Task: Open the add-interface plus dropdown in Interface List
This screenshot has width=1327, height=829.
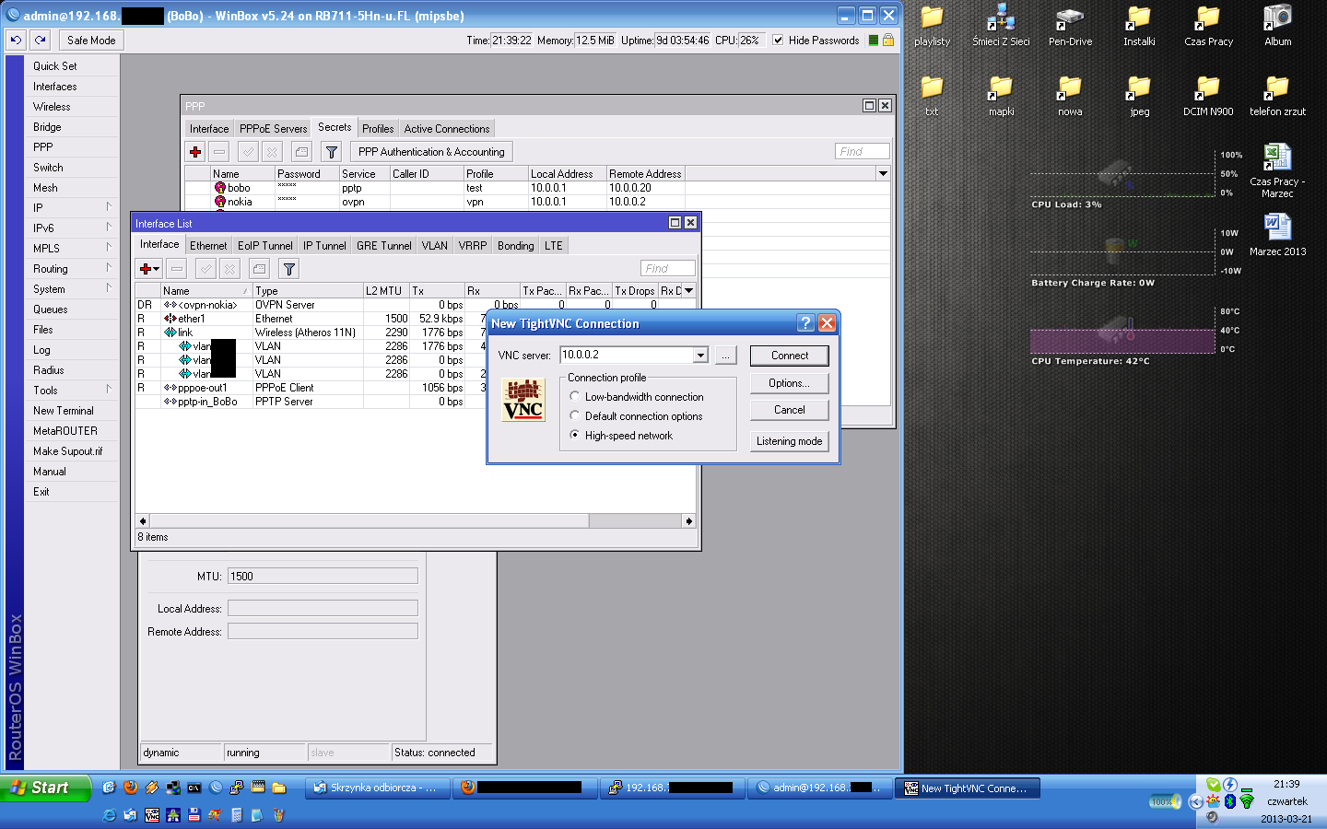Action: (x=148, y=269)
